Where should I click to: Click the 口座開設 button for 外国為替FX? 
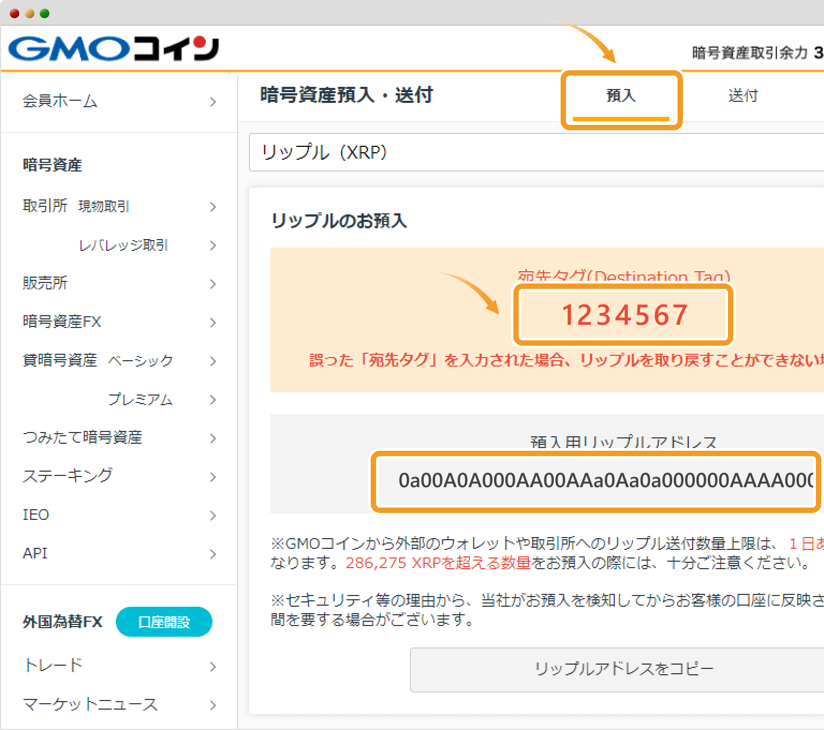164,622
